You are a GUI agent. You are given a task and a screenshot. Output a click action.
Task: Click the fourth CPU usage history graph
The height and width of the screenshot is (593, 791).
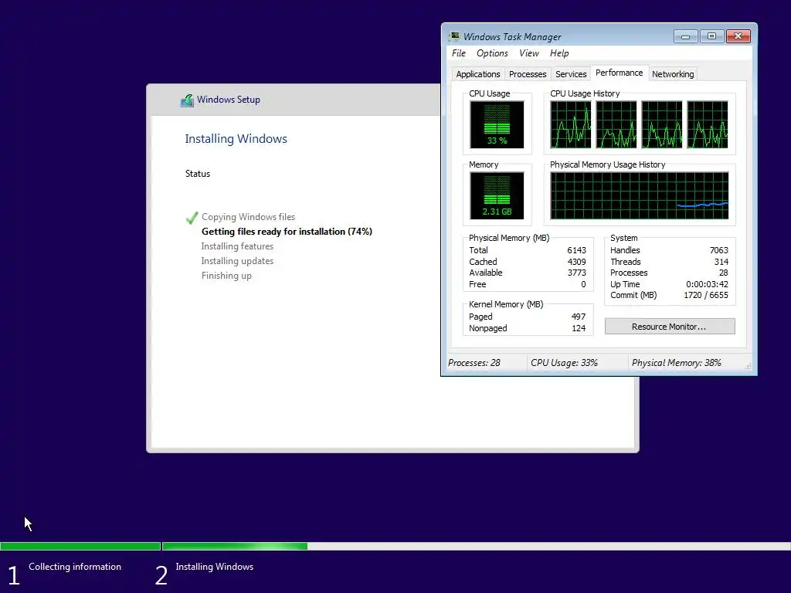(x=708, y=124)
